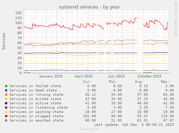Click the gray mounted state legend swatch
Viewport: 179px width, 133px height.
click(6, 120)
